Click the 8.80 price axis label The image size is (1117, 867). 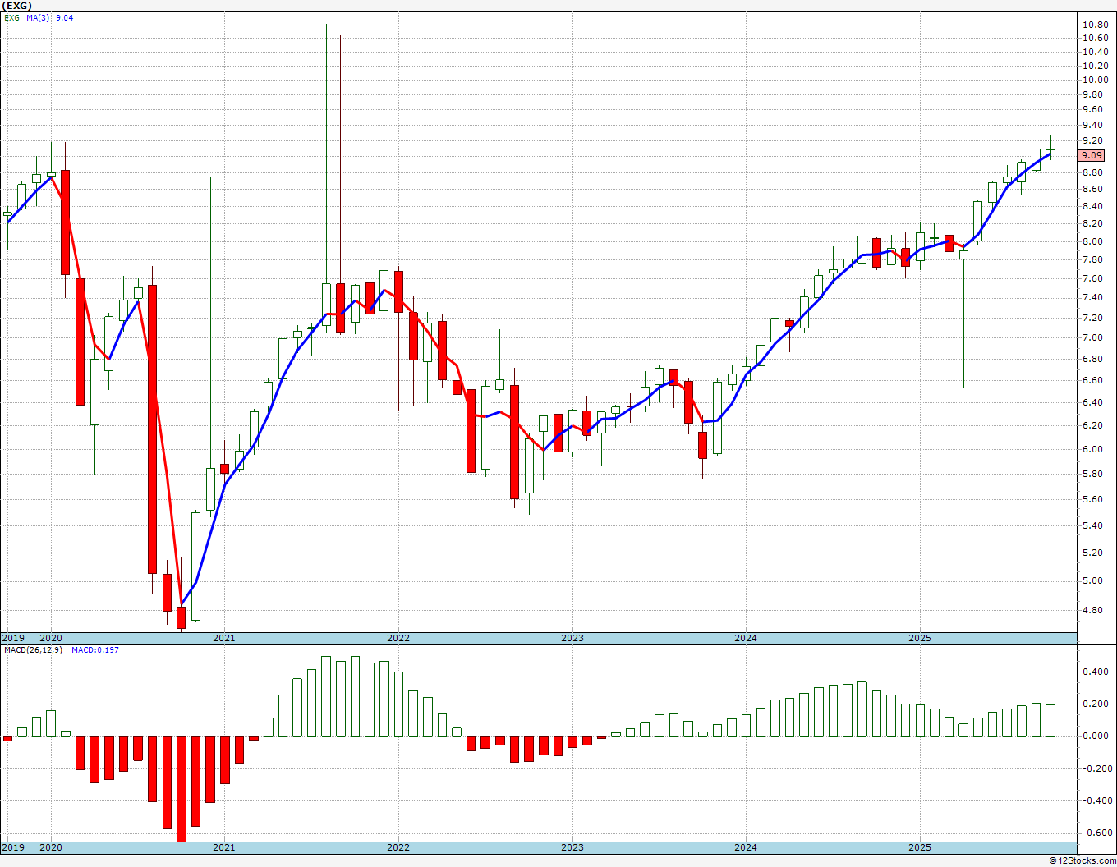1092,172
